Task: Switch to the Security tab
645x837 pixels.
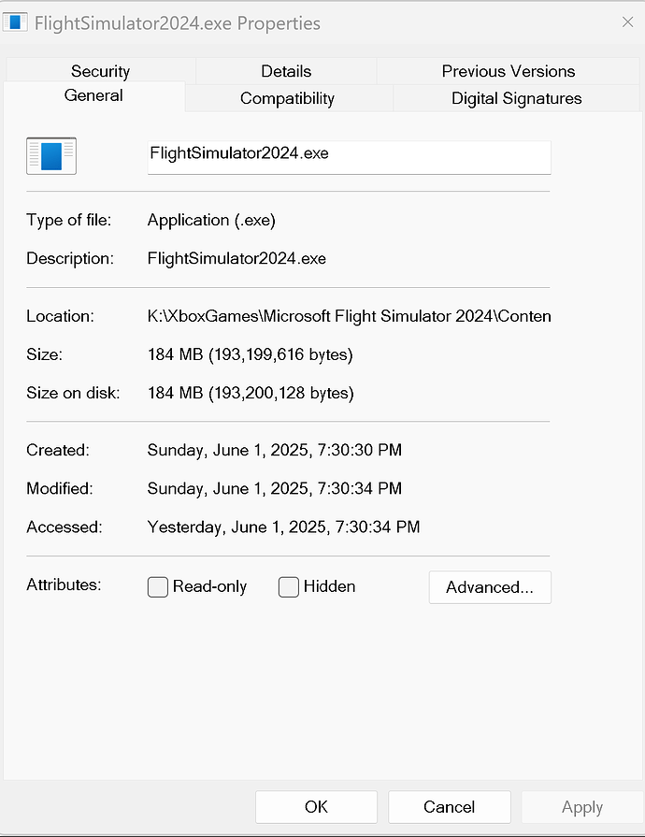Action: click(x=100, y=70)
